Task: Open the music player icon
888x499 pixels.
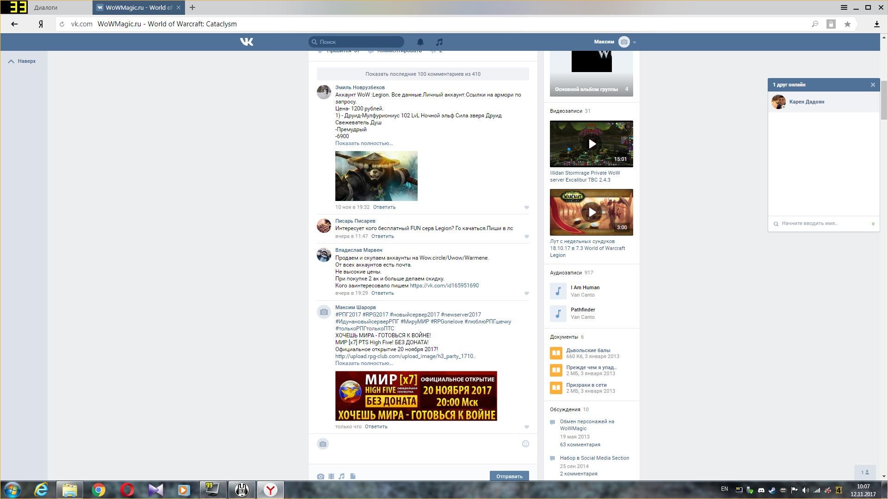Action: click(x=439, y=42)
